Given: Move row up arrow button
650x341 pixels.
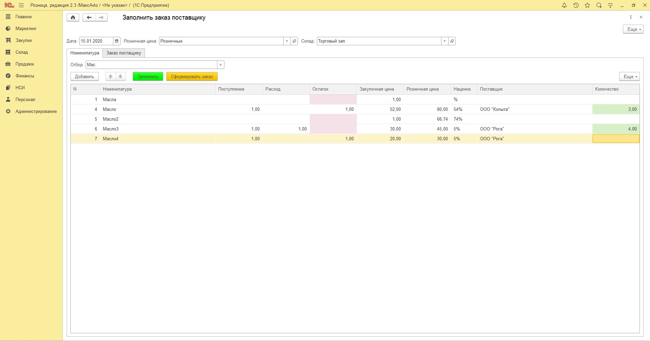Looking at the screenshot, I should click(x=110, y=77).
